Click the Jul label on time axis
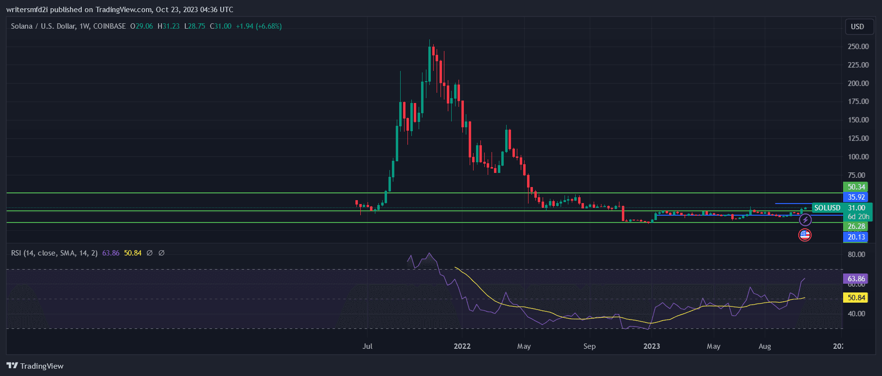Viewport: 882px width, 376px height. (x=368, y=346)
